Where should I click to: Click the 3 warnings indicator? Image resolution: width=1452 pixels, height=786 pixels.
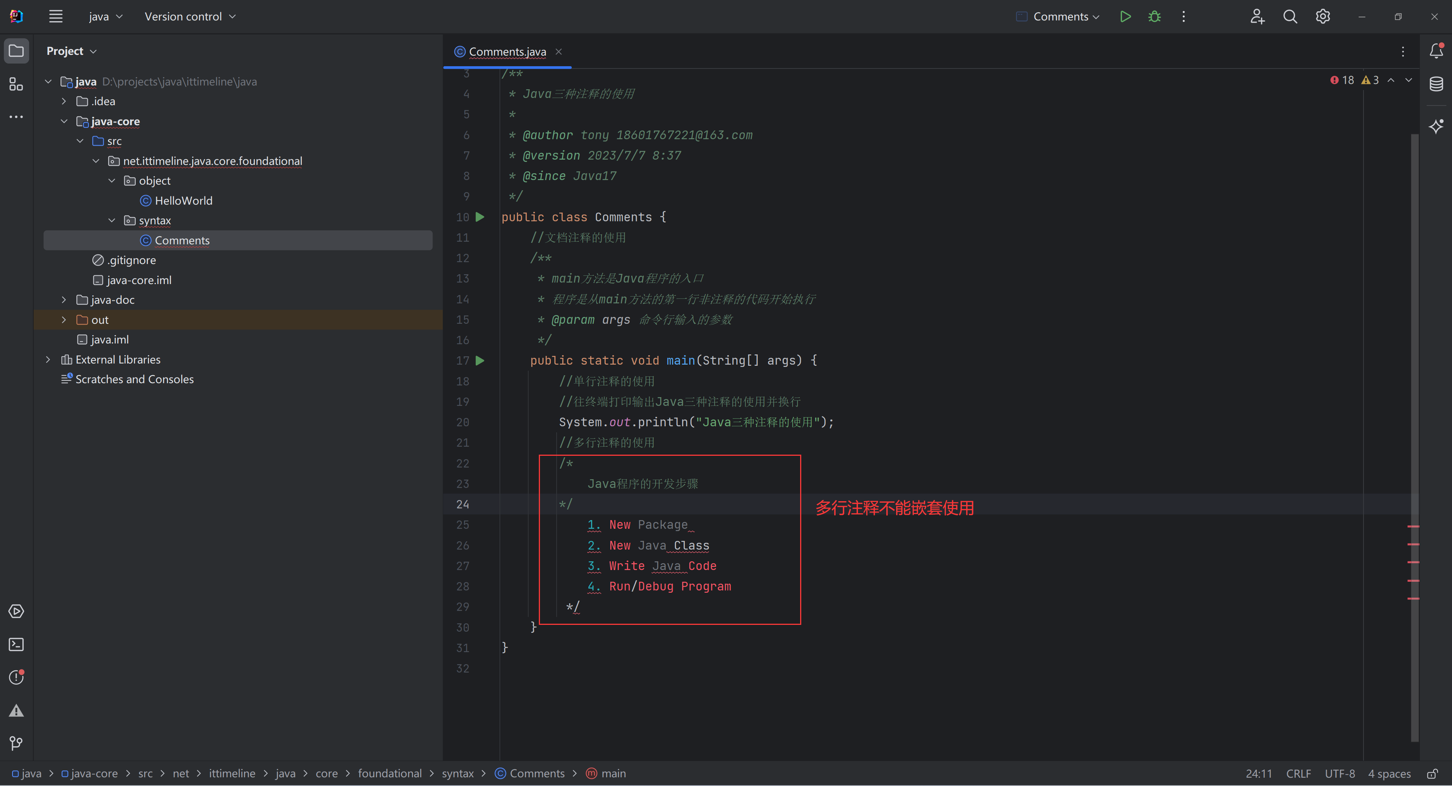1370,80
